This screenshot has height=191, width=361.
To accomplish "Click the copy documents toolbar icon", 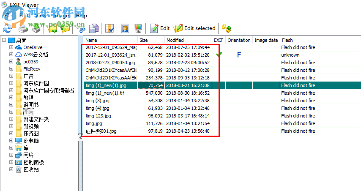I will [x=94, y=28].
